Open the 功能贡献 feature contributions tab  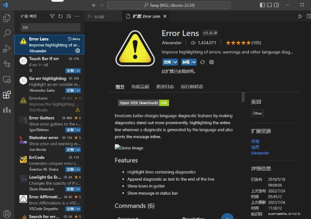pos(140,87)
